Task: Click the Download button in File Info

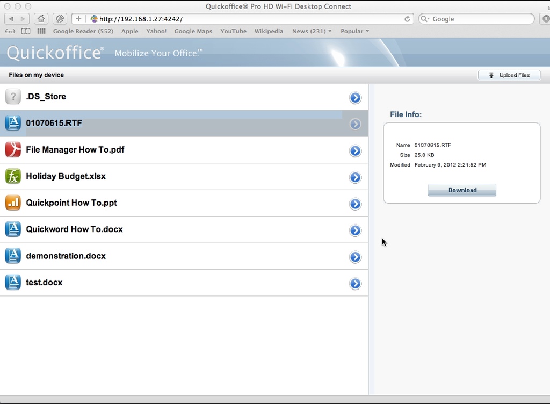Action: [x=462, y=190]
